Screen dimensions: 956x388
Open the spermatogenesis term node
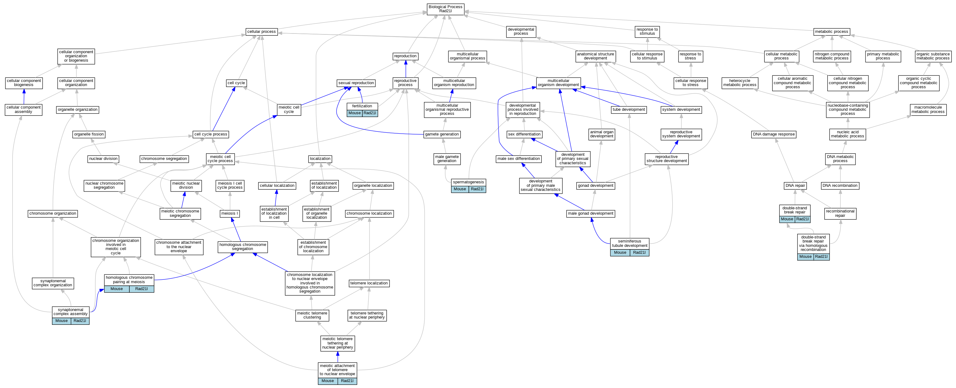pyautogui.click(x=468, y=182)
